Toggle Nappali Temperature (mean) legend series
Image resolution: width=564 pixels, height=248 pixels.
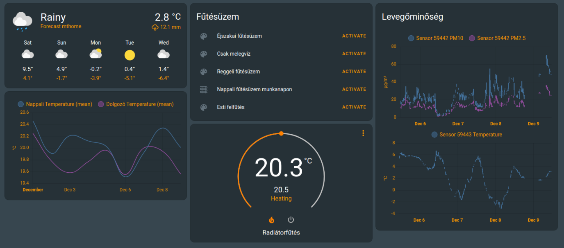pyautogui.click(x=55, y=104)
